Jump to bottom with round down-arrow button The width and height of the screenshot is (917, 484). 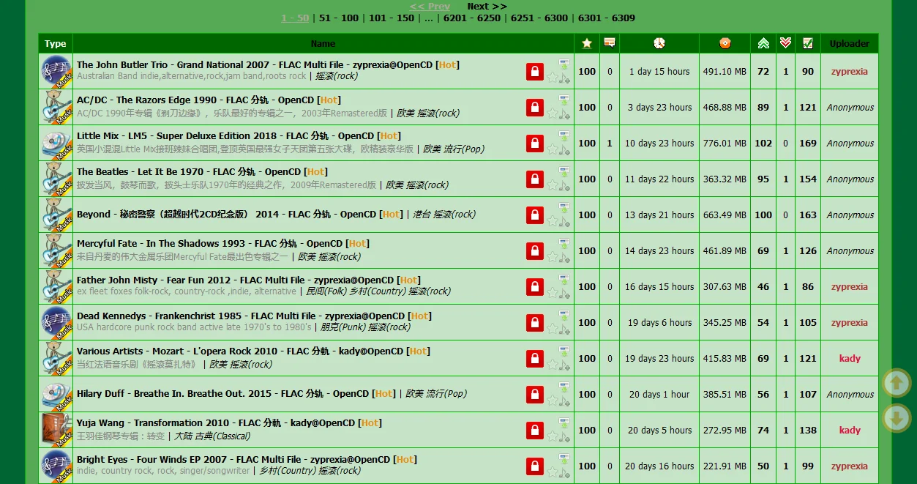[897, 418]
